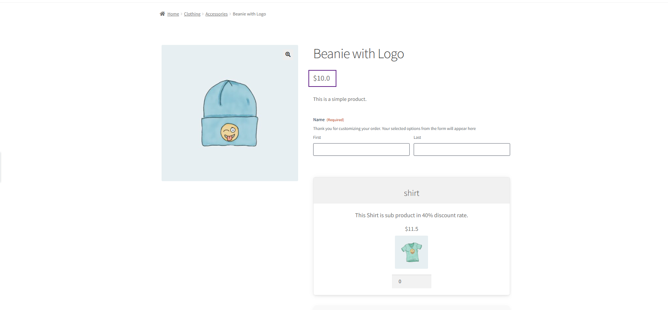
Task: Click the shirt section heading
Action: click(x=411, y=193)
